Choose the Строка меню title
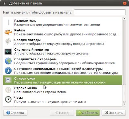 point(25,88)
